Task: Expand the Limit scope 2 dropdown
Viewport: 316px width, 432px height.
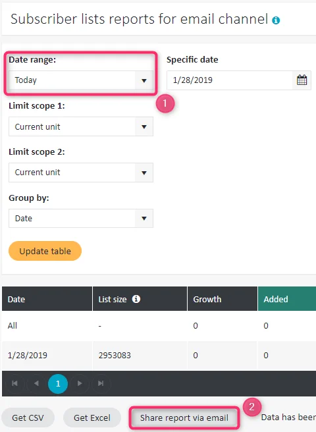Action: [x=81, y=173]
